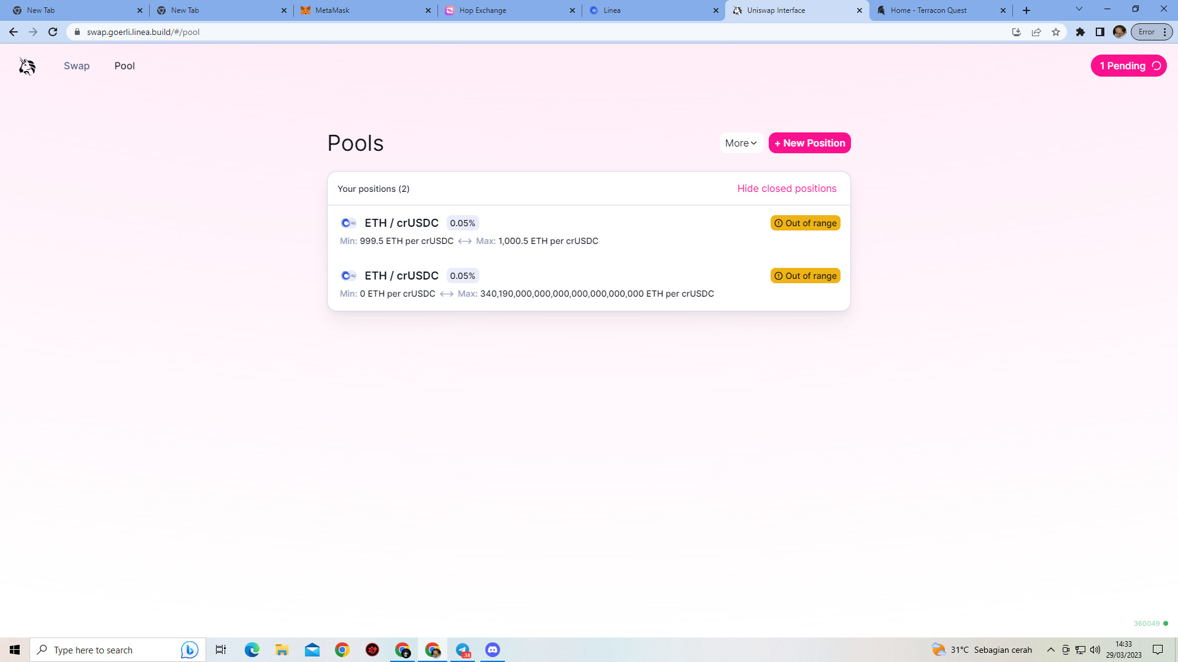The height and width of the screenshot is (662, 1178).
Task: Open Telegram from taskbar
Action: click(463, 650)
